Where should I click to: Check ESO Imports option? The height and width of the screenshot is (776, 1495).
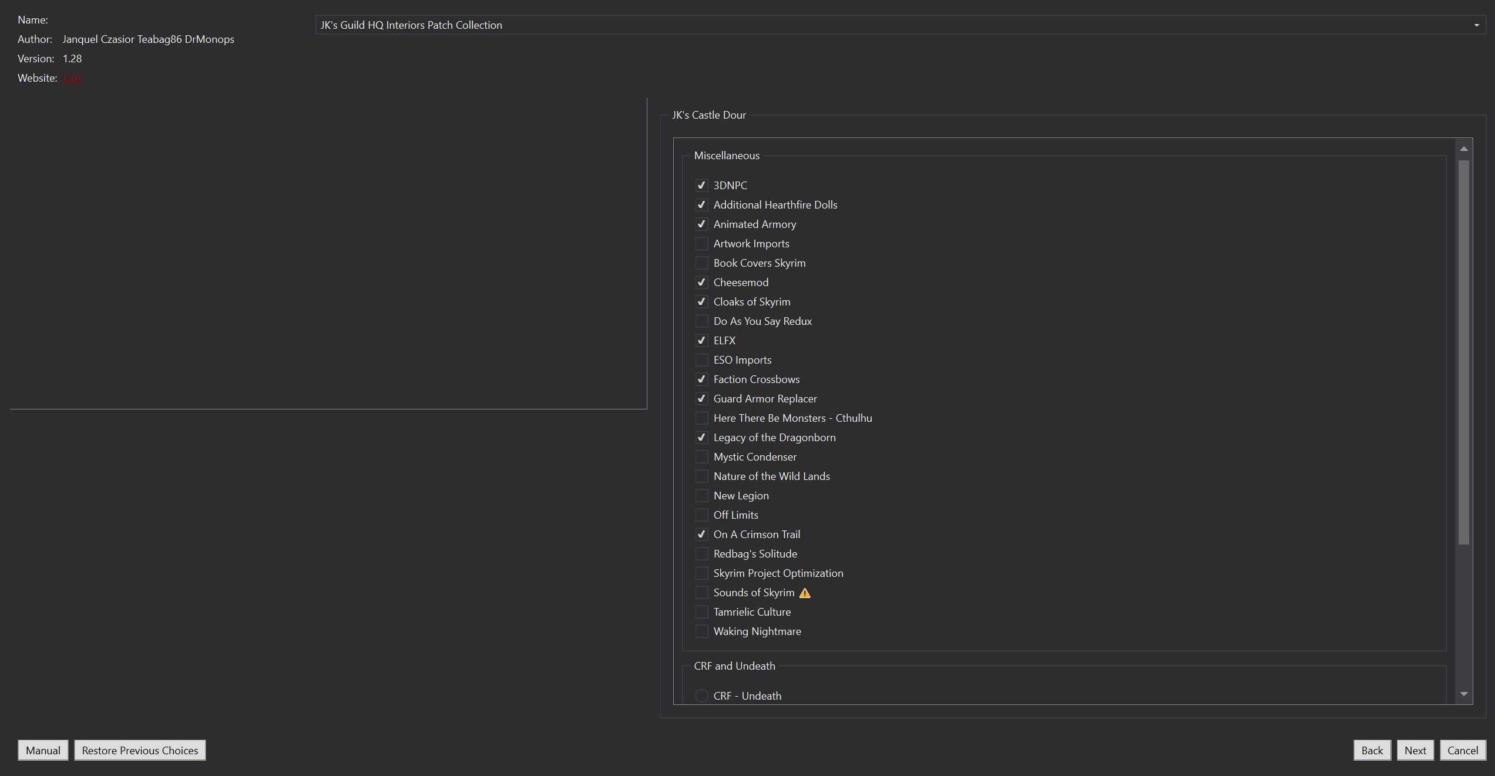(701, 360)
